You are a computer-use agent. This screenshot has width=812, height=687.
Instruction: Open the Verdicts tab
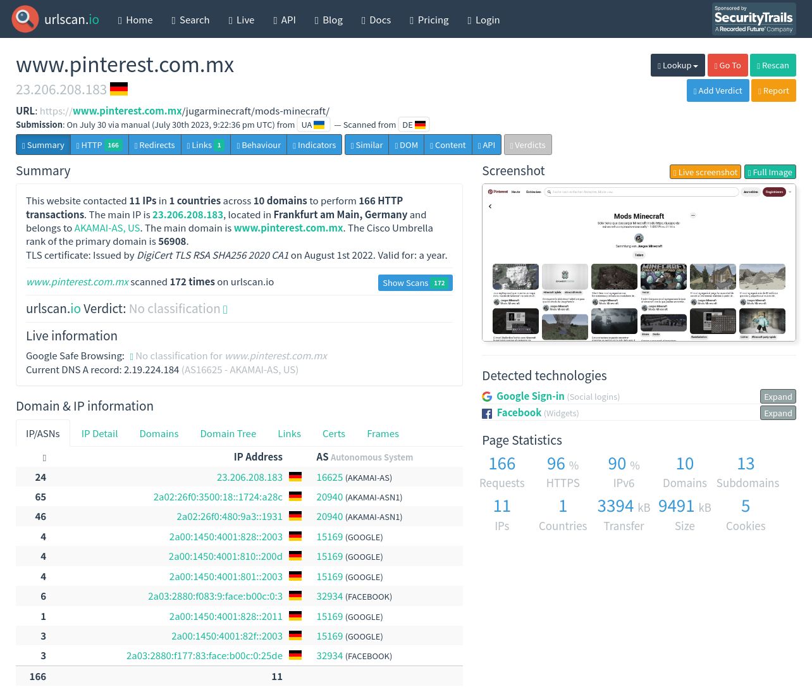click(528, 145)
